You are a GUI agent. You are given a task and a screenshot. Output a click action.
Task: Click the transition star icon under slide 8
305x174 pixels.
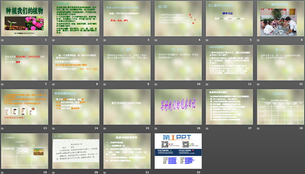(54, 84)
